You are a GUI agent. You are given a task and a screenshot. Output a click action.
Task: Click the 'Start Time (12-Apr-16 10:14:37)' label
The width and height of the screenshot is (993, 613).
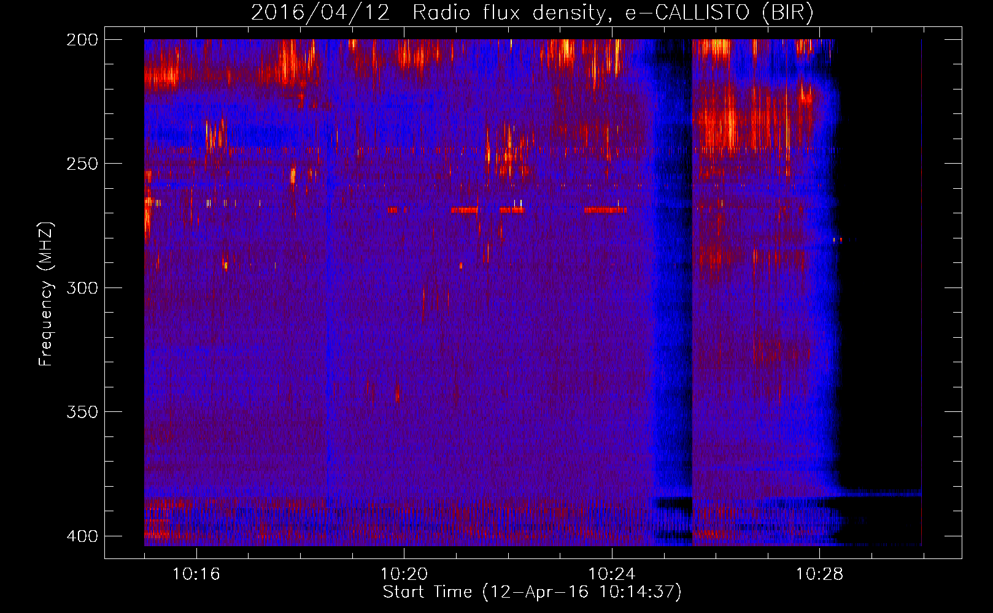(532, 592)
